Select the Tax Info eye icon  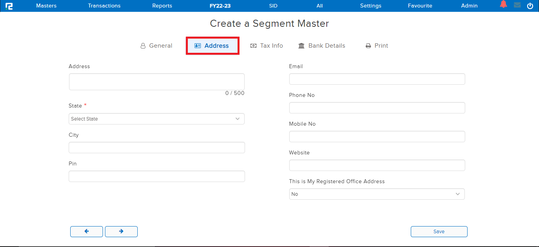(253, 46)
